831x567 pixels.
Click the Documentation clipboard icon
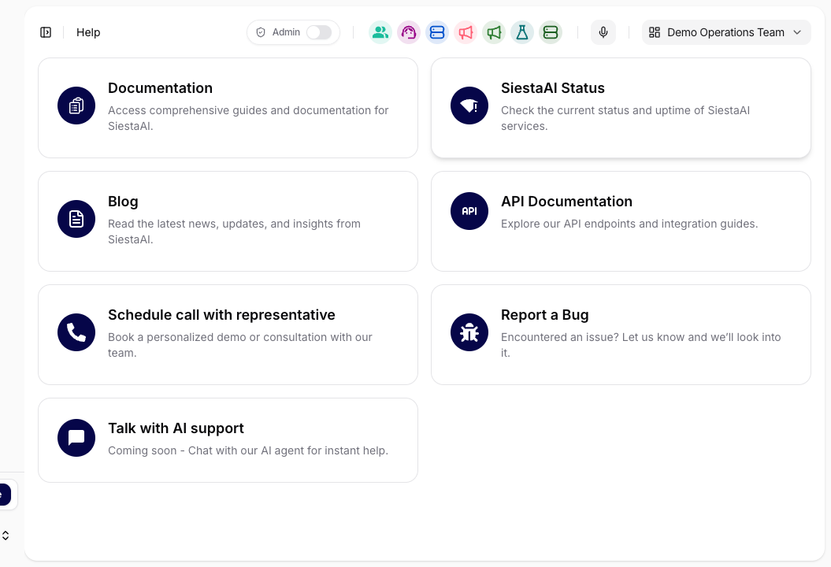point(76,106)
